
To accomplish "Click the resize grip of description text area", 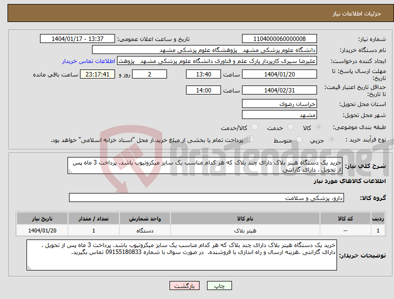I will 70,171.
